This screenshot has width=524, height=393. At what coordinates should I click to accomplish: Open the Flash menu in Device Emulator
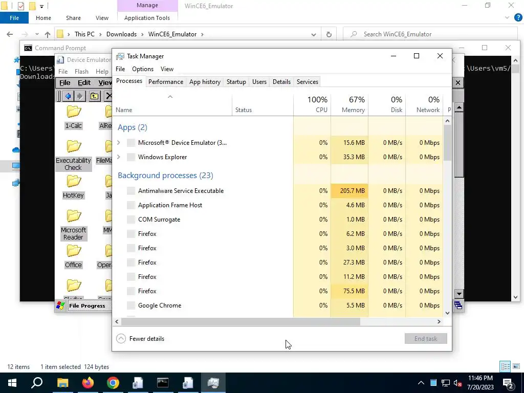[81, 72]
